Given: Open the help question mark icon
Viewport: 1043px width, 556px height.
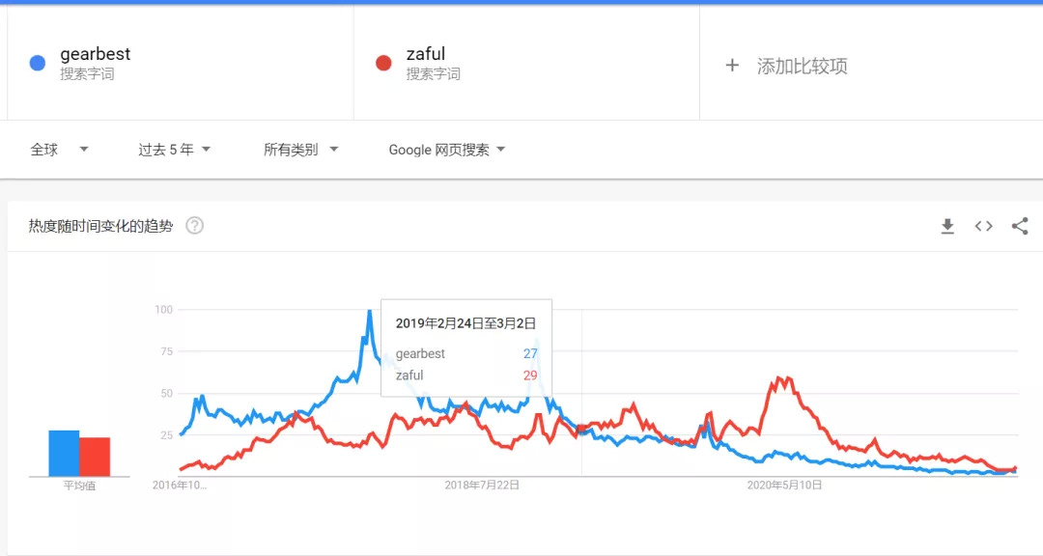Looking at the screenshot, I should pos(195,226).
